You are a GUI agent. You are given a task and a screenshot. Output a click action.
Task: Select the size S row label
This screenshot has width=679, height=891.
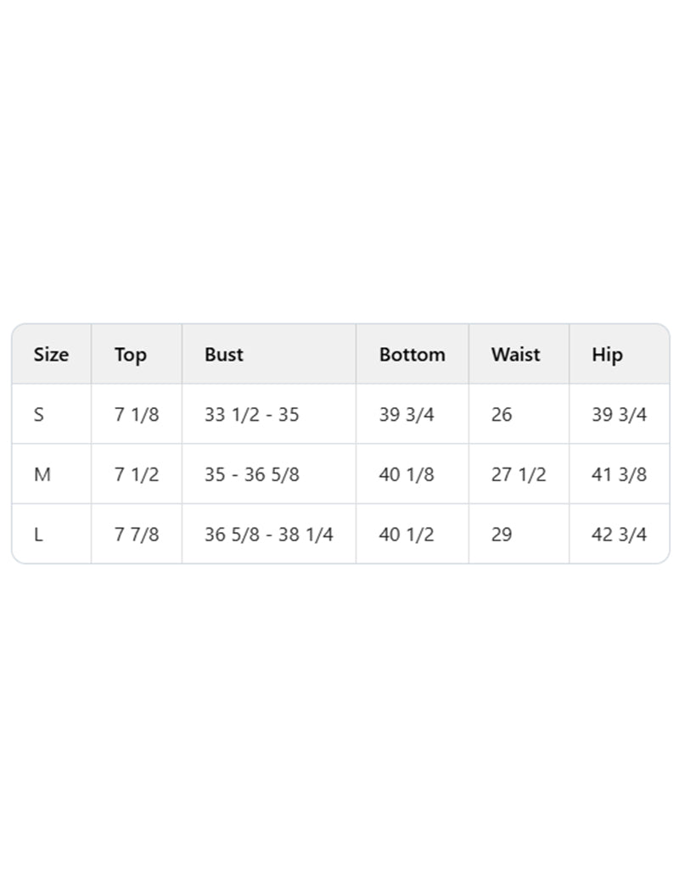point(39,415)
